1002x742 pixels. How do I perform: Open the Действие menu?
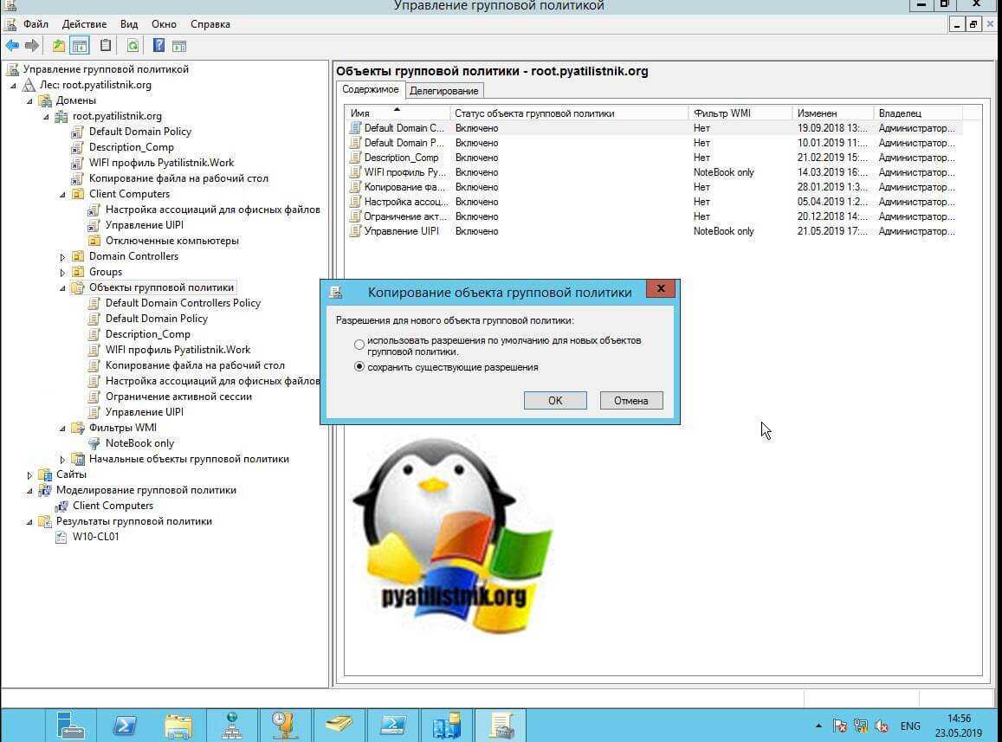[x=84, y=24]
